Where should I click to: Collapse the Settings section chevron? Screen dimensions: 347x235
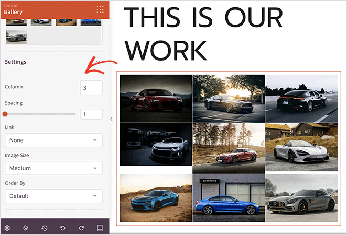tap(98, 62)
